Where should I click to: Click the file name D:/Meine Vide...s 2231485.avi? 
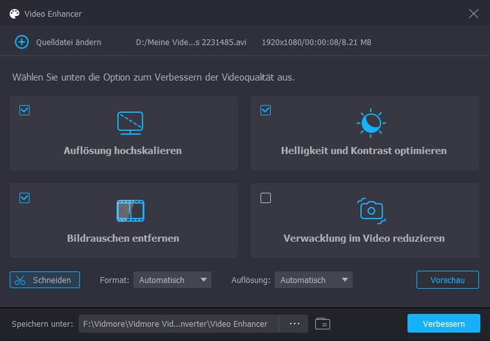[x=191, y=42]
